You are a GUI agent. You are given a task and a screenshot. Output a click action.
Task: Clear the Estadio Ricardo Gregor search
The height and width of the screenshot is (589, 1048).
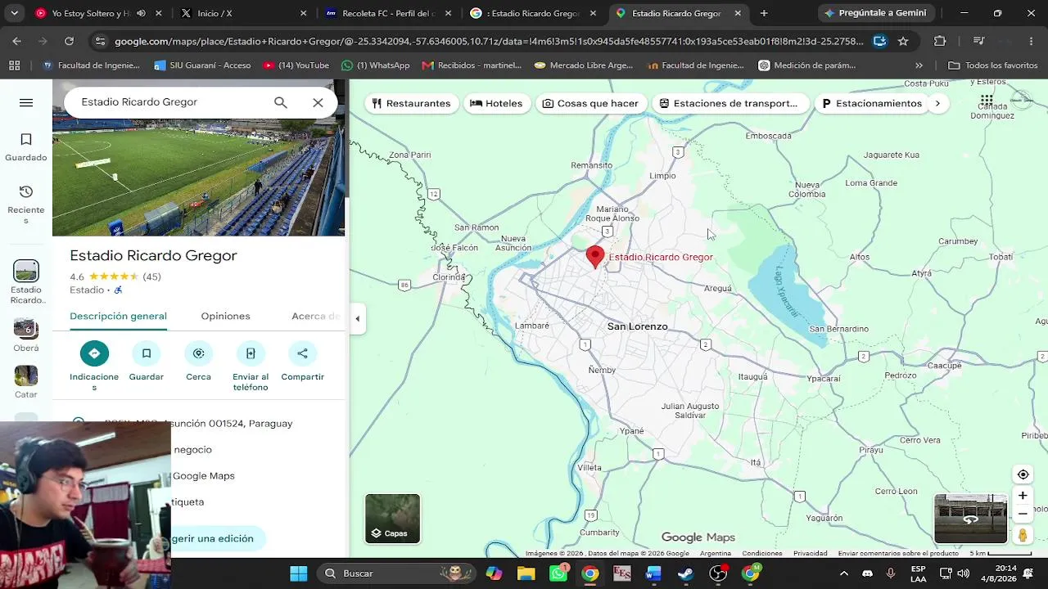[318, 102]
